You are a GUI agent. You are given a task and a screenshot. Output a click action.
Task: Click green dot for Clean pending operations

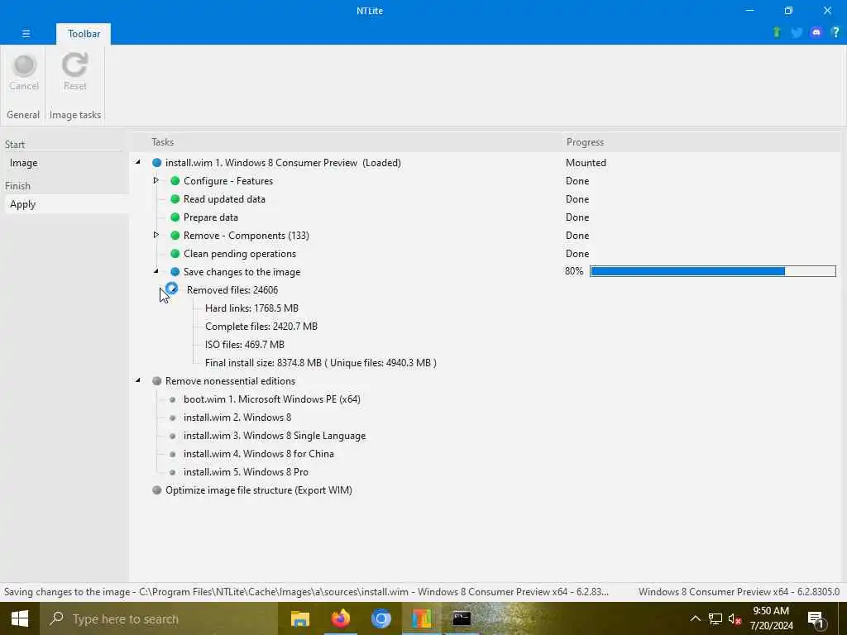(175, 254)
